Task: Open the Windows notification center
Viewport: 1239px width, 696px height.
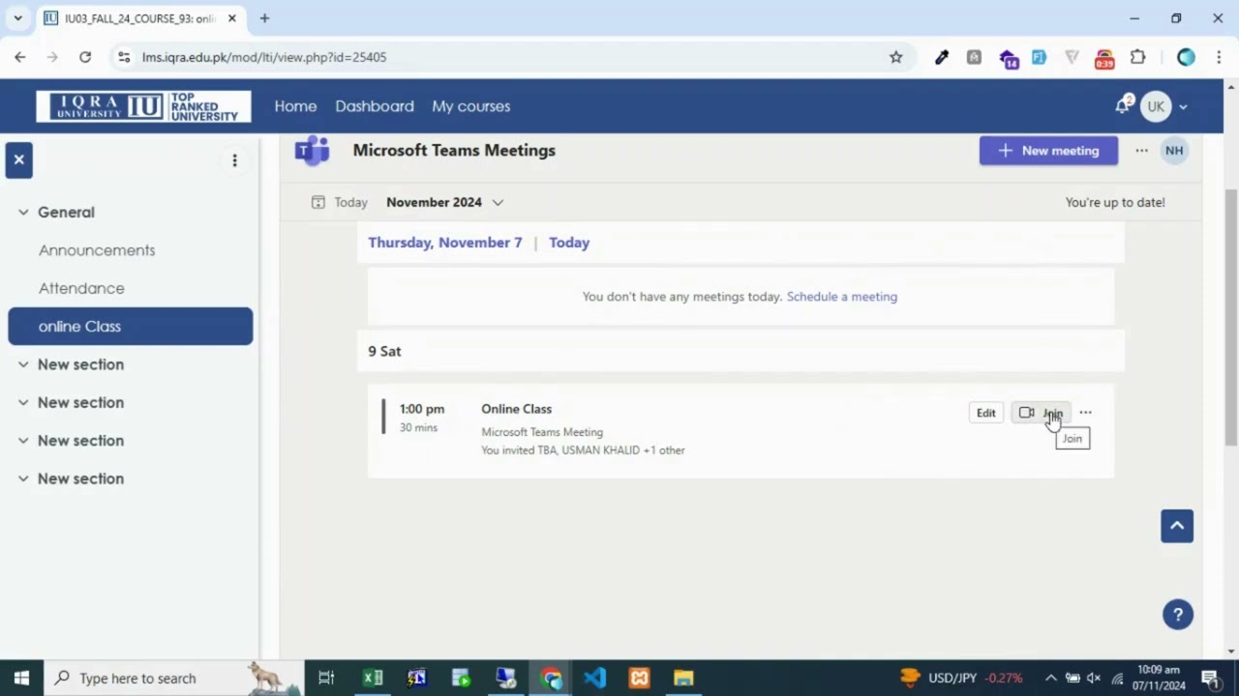Action: (1210, 678)
